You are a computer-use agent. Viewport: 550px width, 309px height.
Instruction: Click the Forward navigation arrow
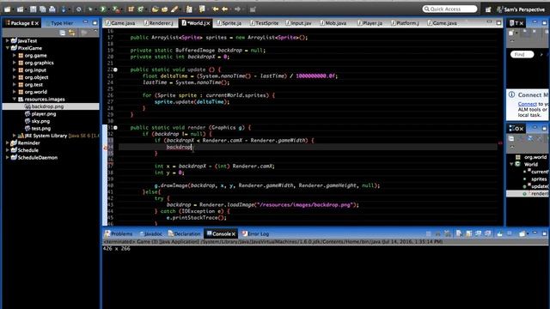point(237,9)
